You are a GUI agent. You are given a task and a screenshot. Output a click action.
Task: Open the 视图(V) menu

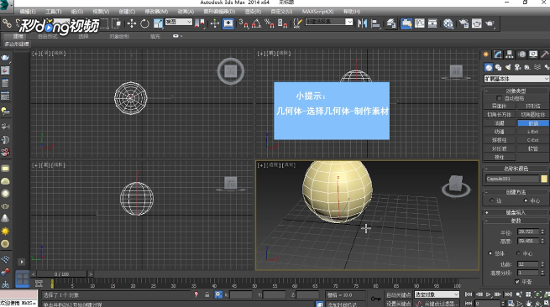[x=101, y=12]
